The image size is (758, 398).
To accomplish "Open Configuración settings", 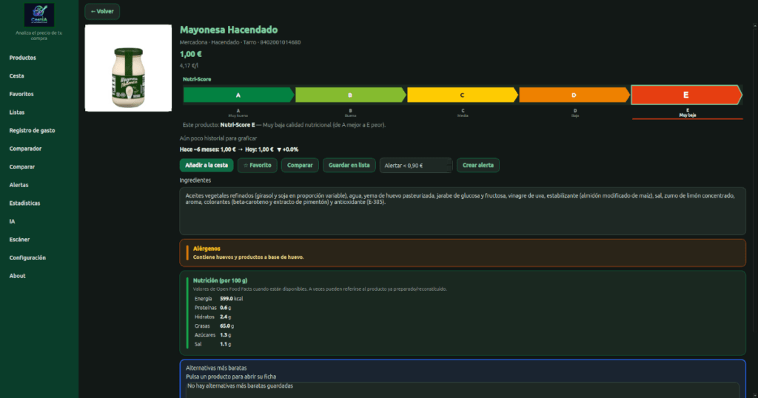I will (27, 258).
